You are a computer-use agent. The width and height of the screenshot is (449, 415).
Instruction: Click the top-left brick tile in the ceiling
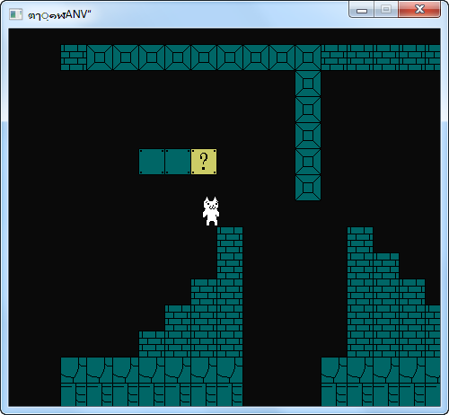point(74,57)
